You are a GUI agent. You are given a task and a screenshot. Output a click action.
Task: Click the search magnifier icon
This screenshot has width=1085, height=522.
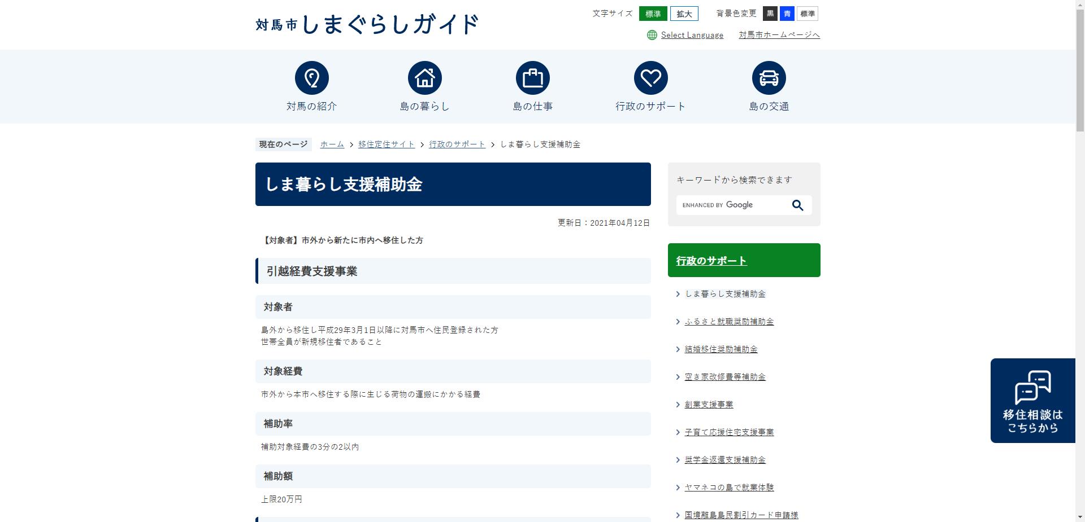tap(798, 205)
